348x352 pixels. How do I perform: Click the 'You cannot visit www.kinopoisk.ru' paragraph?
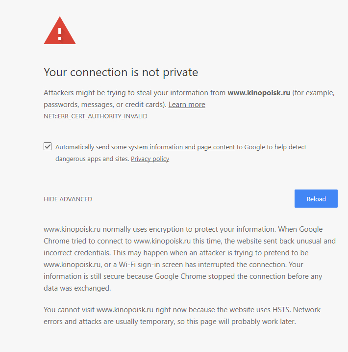coord(182,316)
